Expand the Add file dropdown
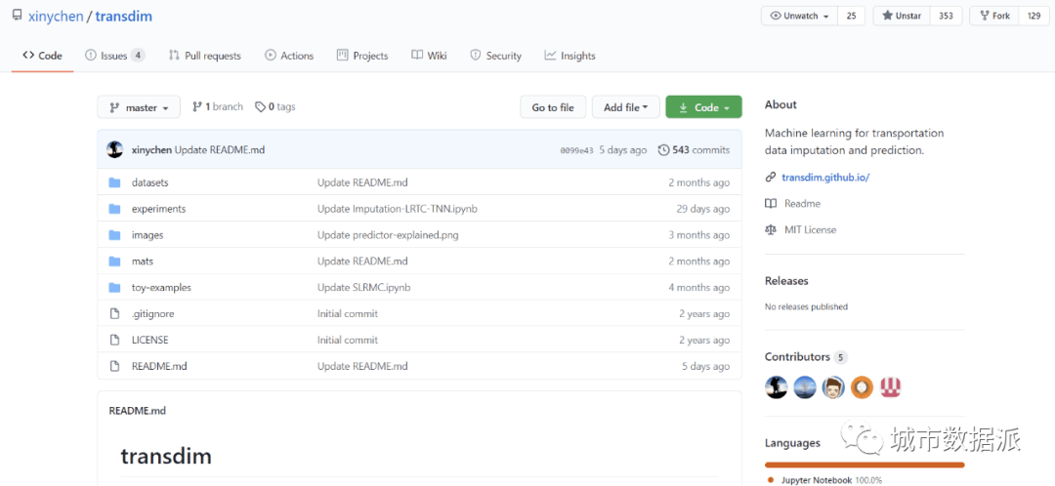The image size is (1055, 486). tap(625, 107)
